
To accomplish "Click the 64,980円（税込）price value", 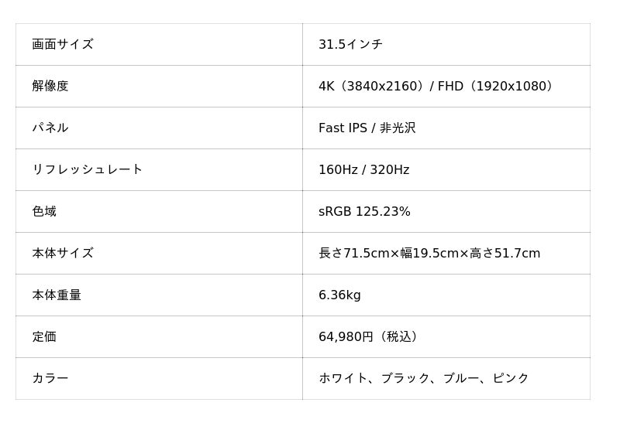I will click(369, 337).
